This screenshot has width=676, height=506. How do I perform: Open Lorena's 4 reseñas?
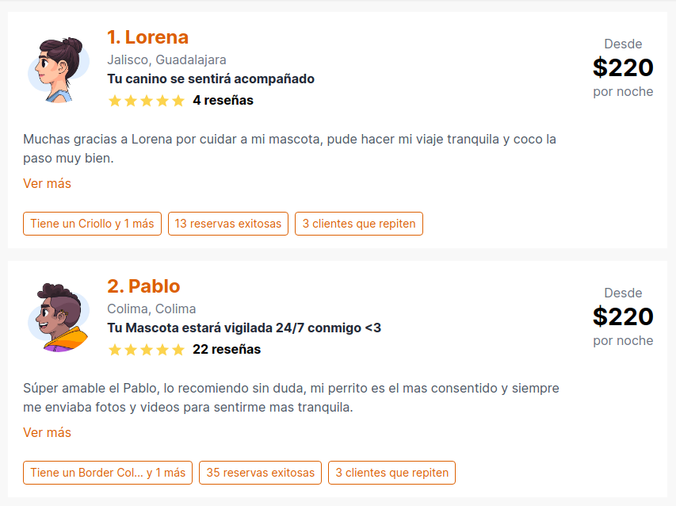coord(223,101)
